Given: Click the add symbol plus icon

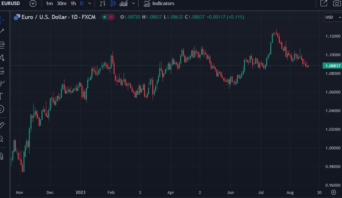Looking at the screenshot, I should point(33,3).
